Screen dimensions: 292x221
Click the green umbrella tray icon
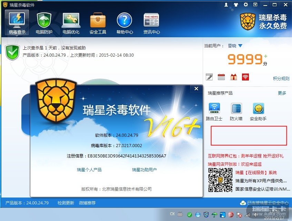pos(214,215)
